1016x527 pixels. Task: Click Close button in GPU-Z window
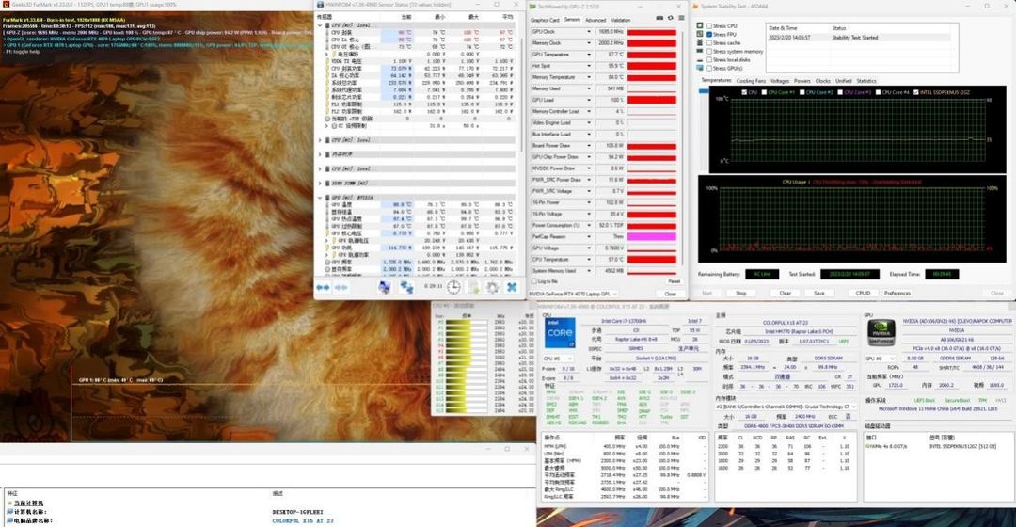(670, 294)
